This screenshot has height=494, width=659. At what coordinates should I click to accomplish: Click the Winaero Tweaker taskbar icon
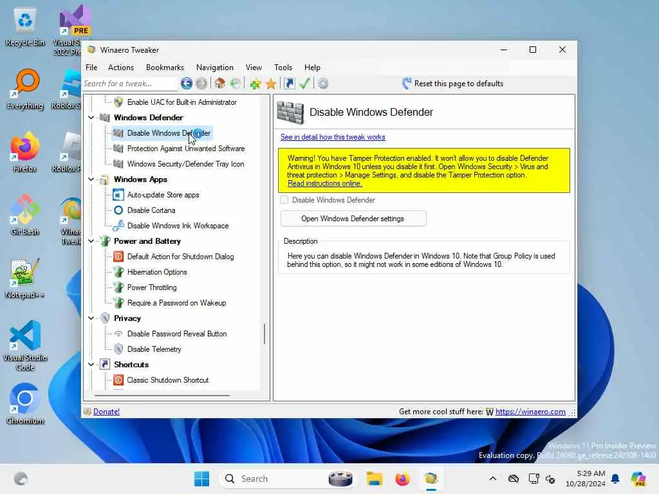coord(431,479)
